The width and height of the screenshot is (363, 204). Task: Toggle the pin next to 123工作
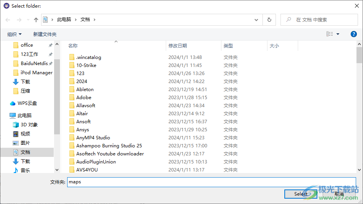tap(51, 54)
